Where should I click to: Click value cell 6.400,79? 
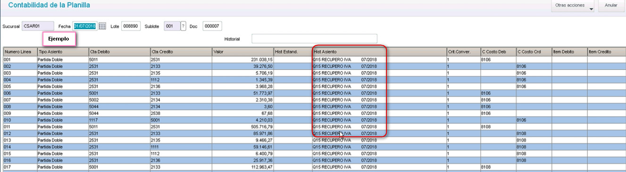(x=242, y=154)
